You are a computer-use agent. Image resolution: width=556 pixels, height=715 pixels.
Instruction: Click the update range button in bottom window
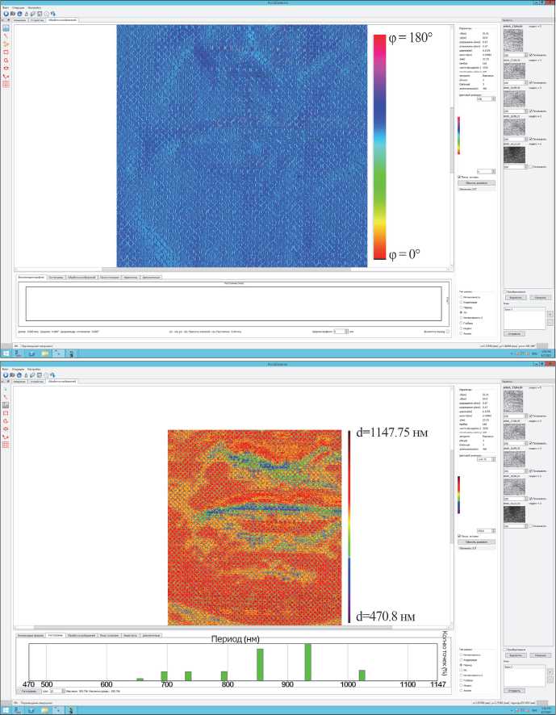point(477,542)
